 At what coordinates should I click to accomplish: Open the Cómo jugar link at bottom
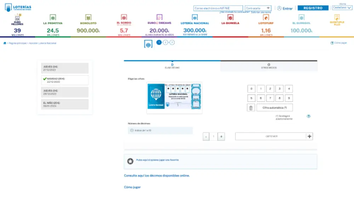tap(132, 187)
